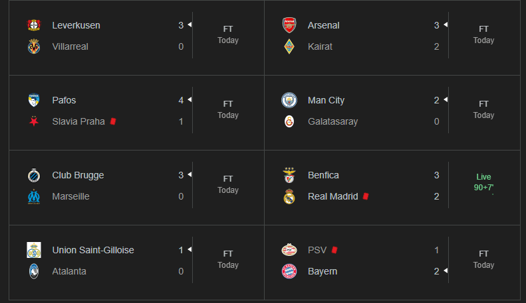Click the Live 90+7' match status
The height and width of the screenshot is (303, 526).
[483, 182]
